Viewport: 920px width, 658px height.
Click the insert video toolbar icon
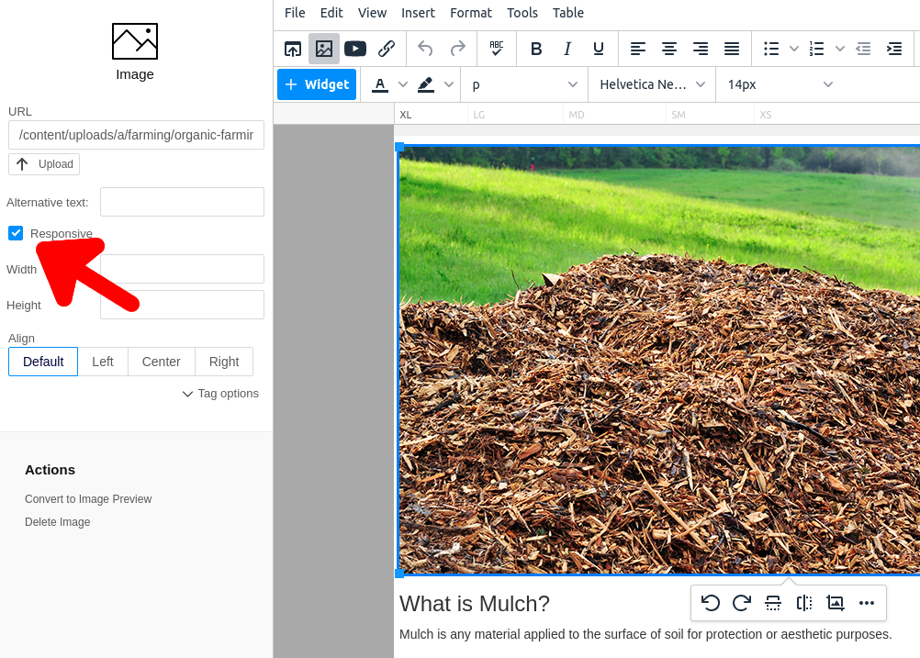click(355, 49)
